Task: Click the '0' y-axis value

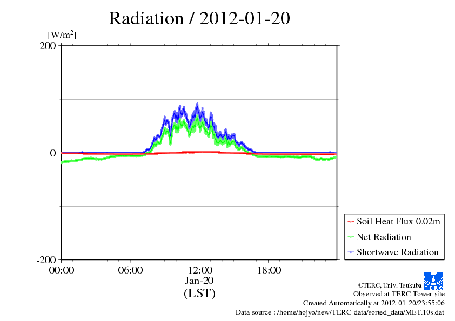Action: [x=53, y=153]
